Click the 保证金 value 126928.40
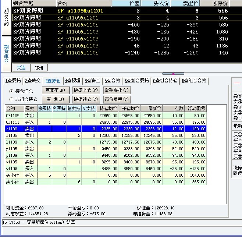This screenshot has width=242, height=237. [x=164, y=208]
